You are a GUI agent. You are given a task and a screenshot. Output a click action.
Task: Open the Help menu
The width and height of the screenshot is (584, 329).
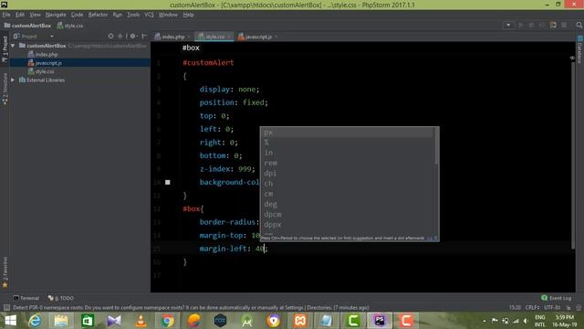pos(189,15)
